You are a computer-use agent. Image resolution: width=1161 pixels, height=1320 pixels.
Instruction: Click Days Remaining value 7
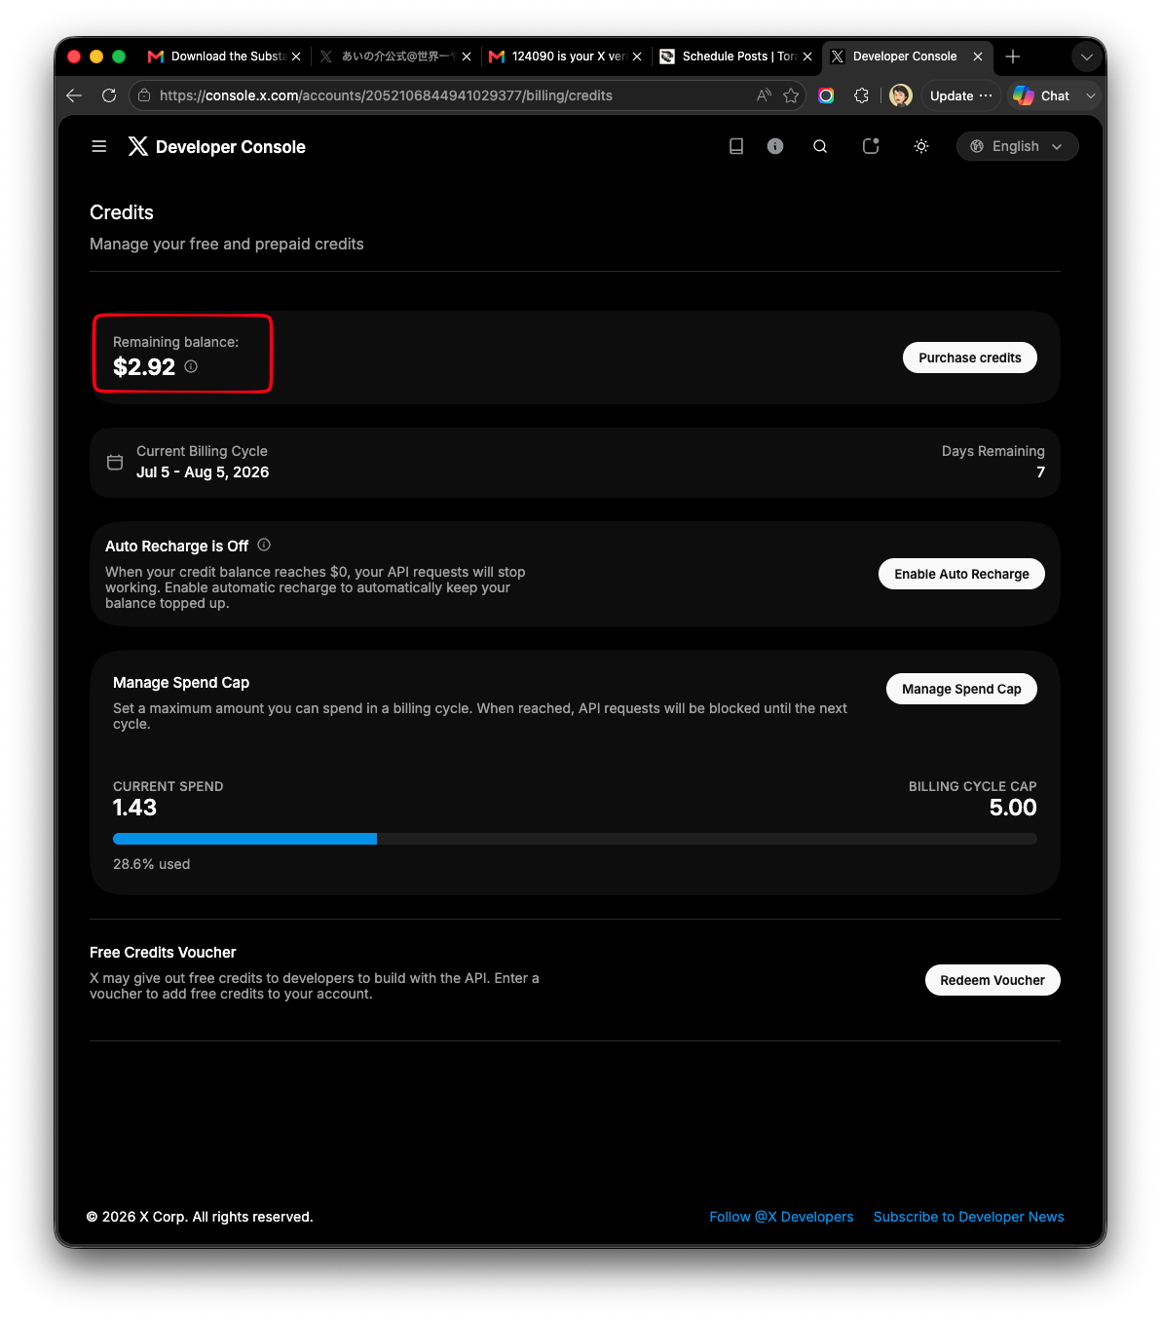pos(1040,472)
